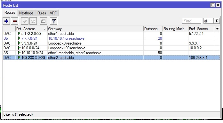Select the 10.0.0.0/24 route row
Image resolution: width=223 pixels, height=123 pixels.
point(111,48)
